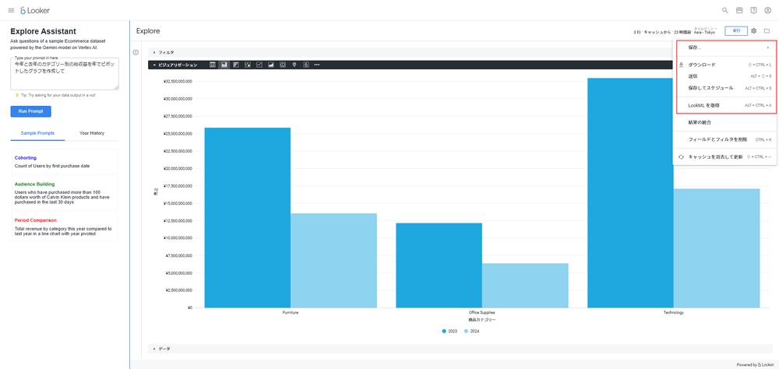The image size is (779, 369).
Task: Select the single value visualization icon
Action: [306, 65]
